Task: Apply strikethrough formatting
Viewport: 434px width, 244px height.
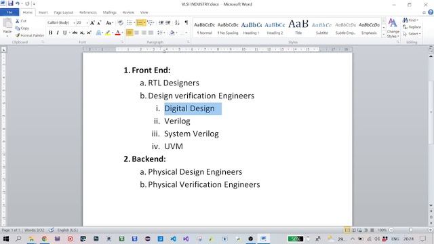Action: tap(75, 33)
